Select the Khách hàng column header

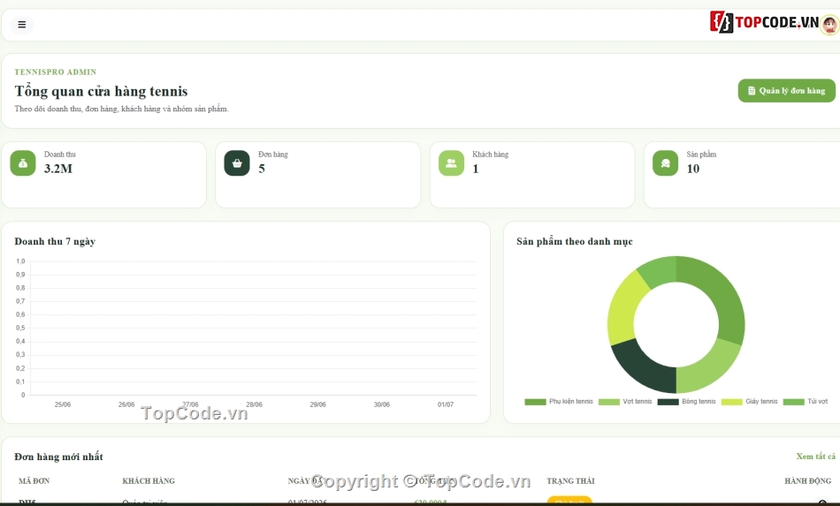point(149,481)
